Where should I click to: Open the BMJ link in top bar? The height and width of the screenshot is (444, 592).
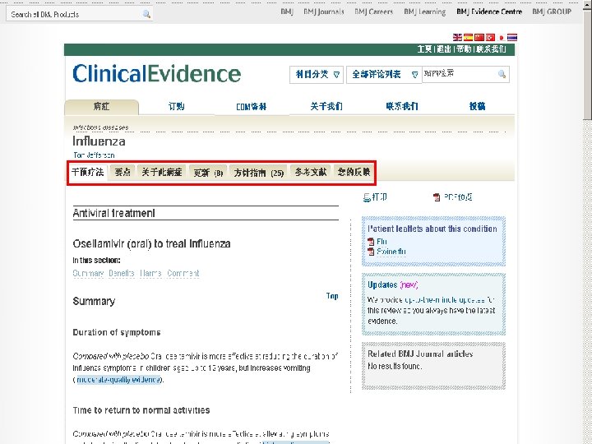tap(287, 12)
